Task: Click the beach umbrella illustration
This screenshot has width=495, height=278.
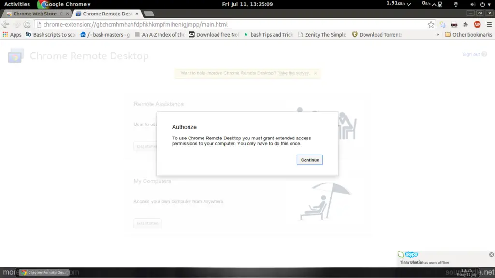Action: [325, 201]
